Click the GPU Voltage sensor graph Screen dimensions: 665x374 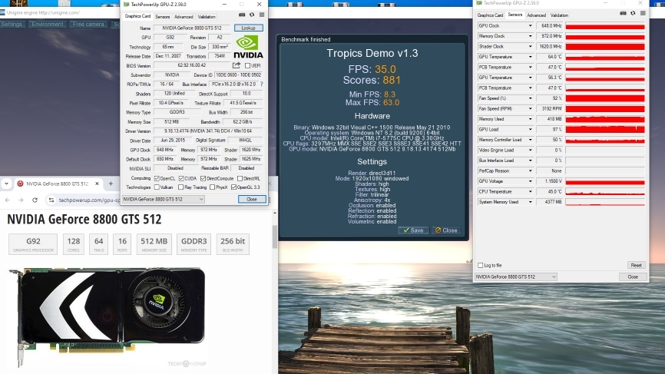pos(605,181)
